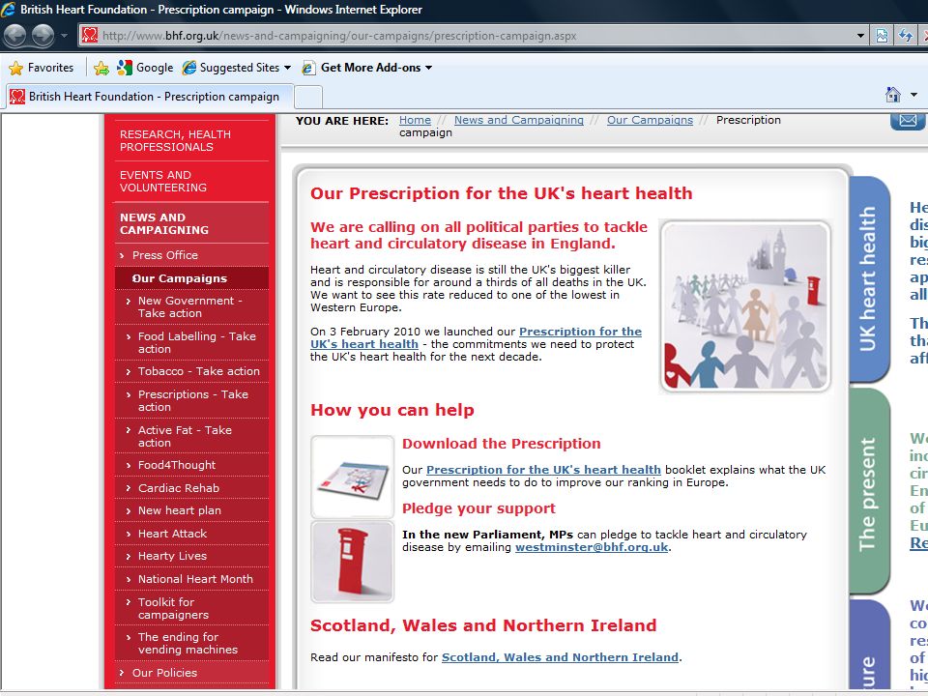Screen dimensions: 928x696
Task: Open the Favorites star button
Action: [x=41, y=68]
